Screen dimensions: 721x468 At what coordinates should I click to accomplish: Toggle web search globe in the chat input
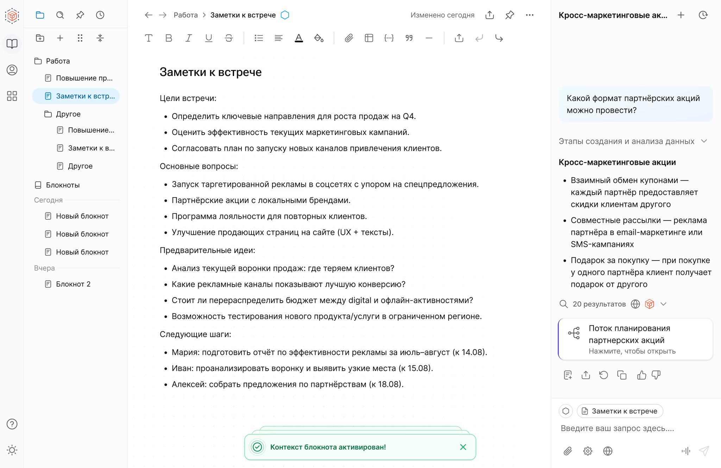607,451
